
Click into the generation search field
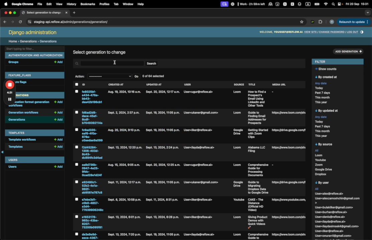[x=112, y=63]
